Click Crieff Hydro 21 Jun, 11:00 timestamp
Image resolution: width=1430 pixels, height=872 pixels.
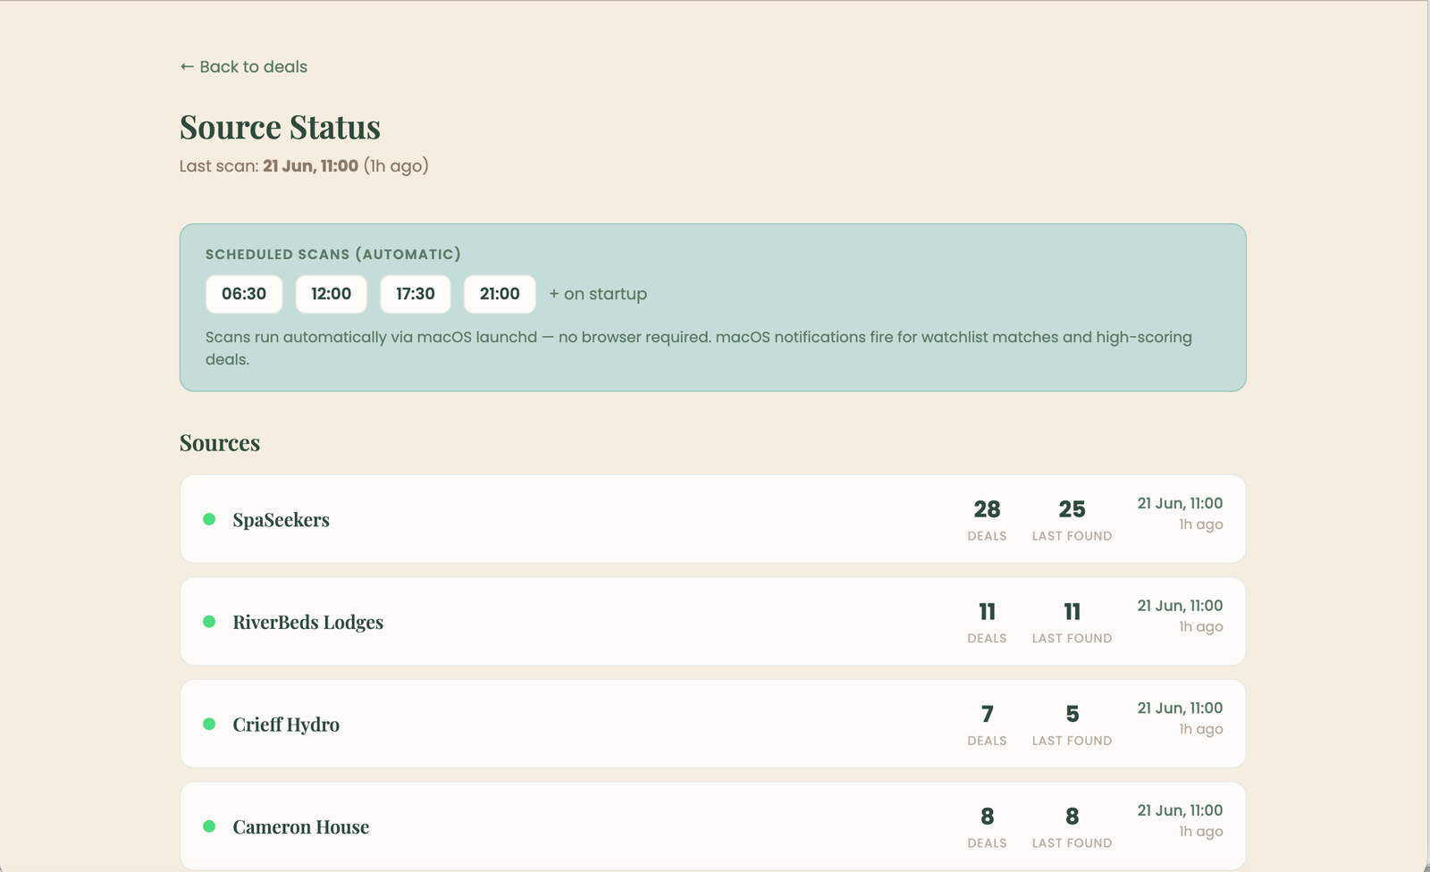1180,708
